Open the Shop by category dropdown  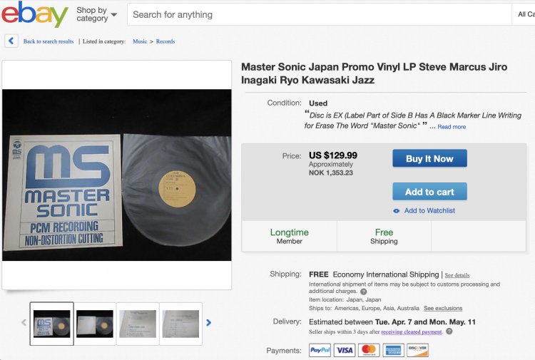[96, 14]
